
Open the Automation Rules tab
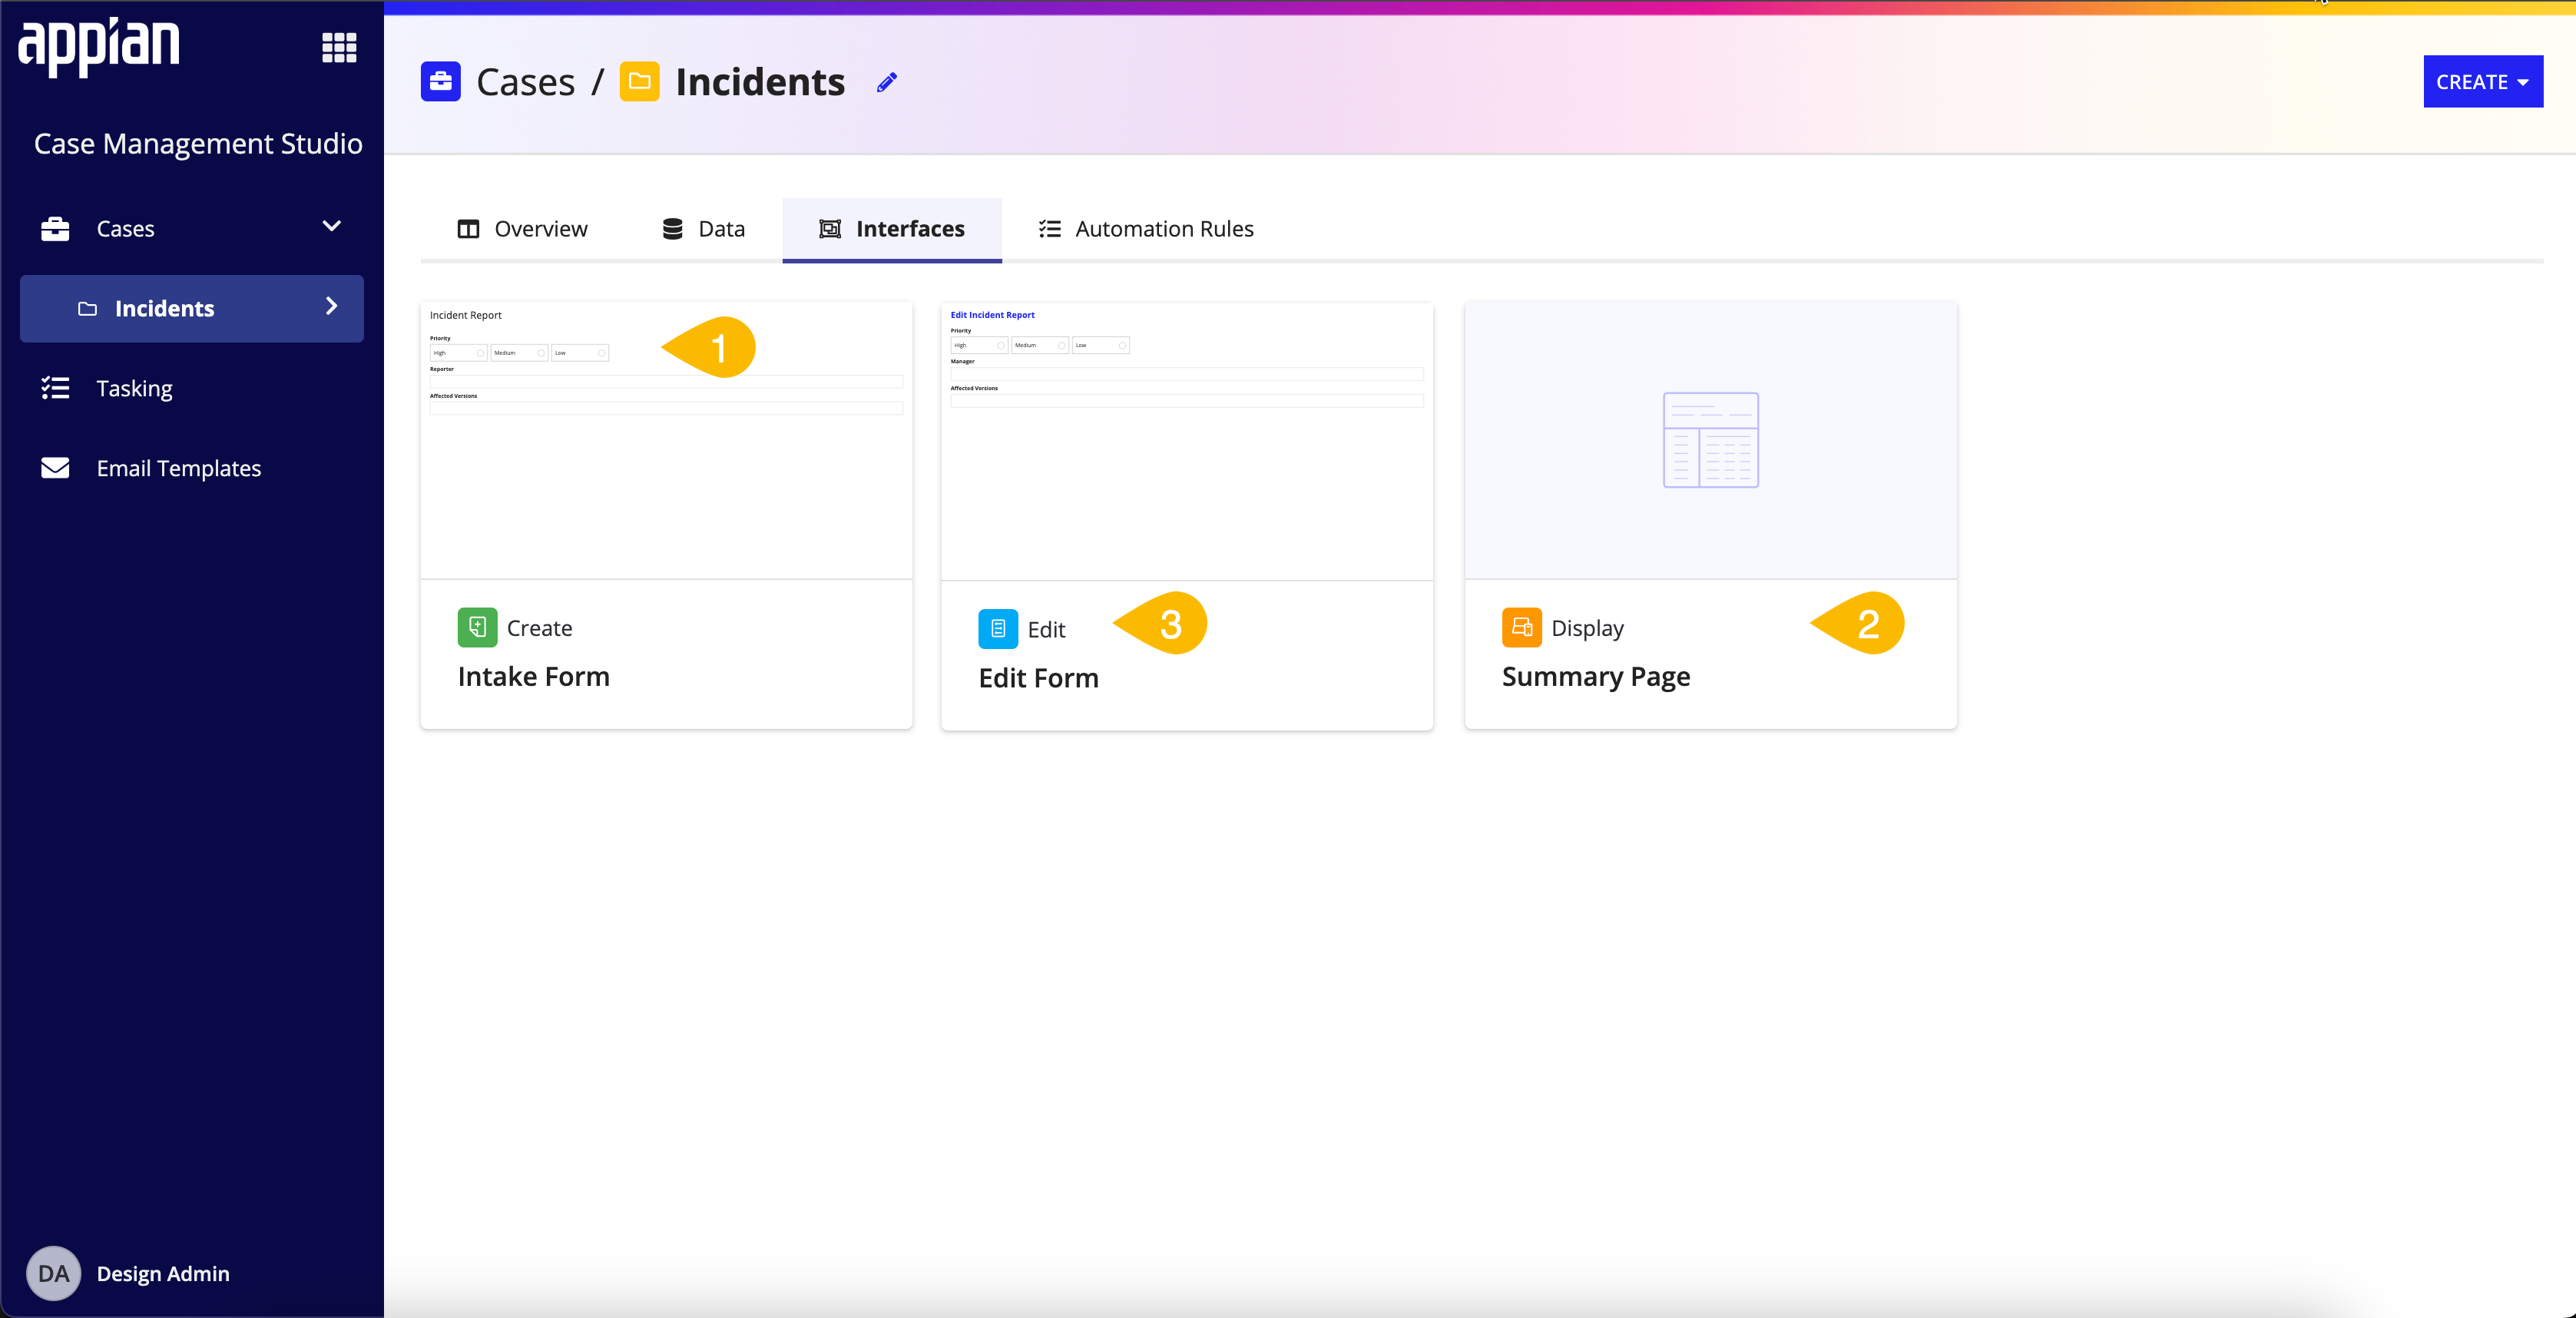tap(1146, 229)
